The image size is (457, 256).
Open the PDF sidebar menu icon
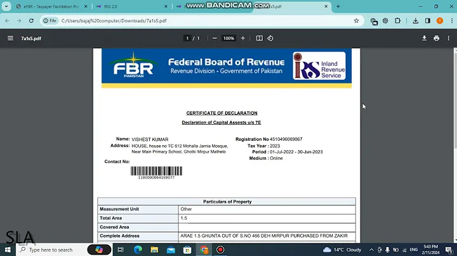[10, 38]
